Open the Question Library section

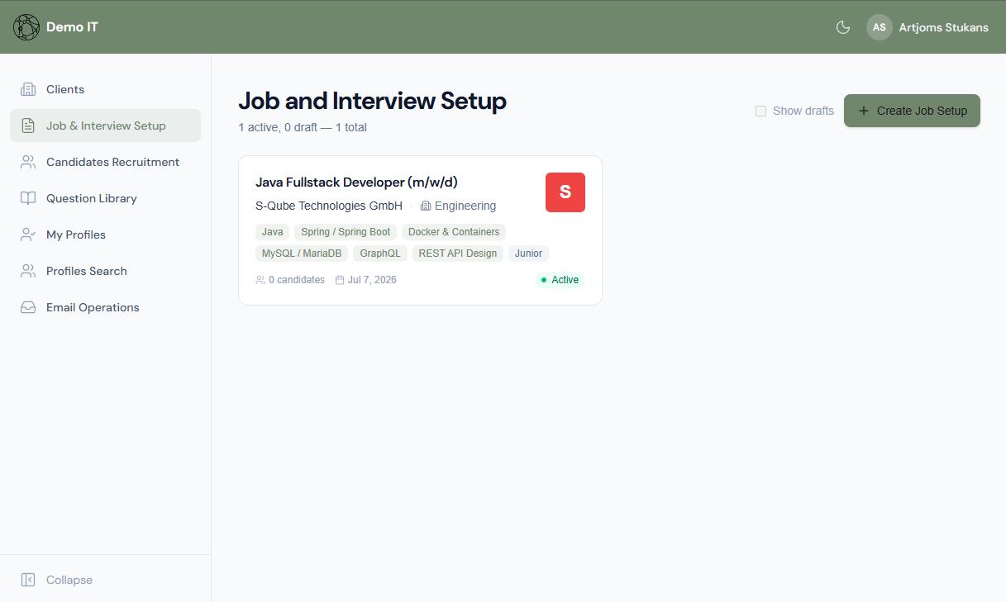tap(105, 198)
